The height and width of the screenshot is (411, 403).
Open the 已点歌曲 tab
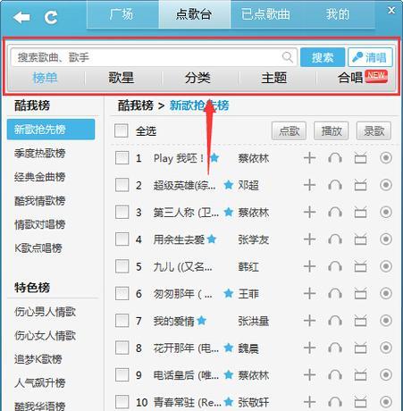(265, 14)
